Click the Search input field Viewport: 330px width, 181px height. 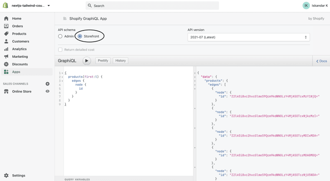click(x=152, y=6)
